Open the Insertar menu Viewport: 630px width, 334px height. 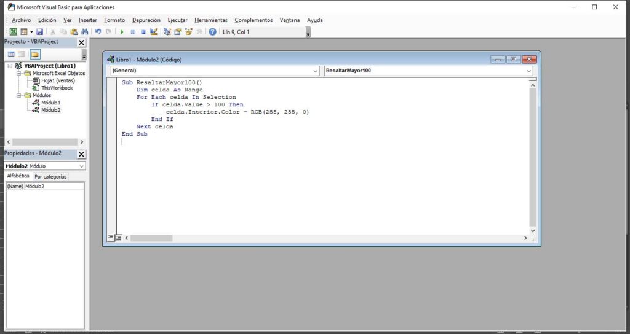(87, 20)
